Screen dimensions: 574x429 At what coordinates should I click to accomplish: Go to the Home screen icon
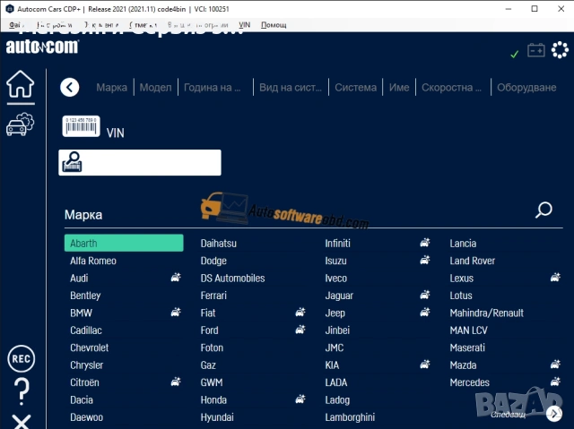(x=20, y=84)
